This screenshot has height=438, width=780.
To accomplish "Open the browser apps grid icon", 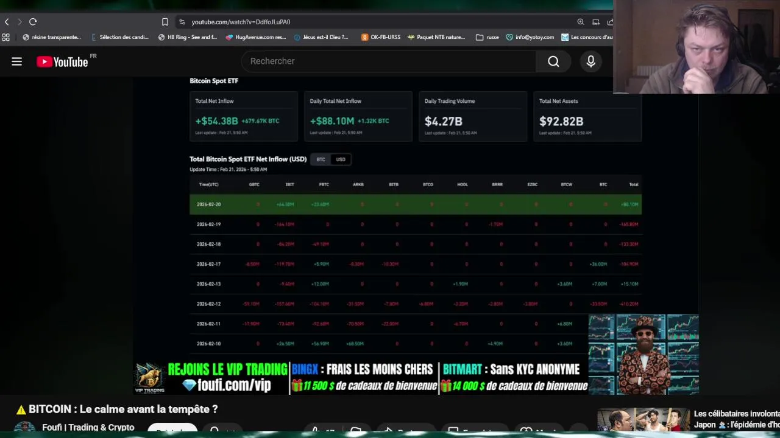I will [x=5, y=37].
